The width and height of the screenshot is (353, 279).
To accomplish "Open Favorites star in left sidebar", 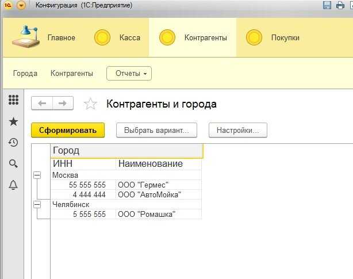I will [13, 121].
